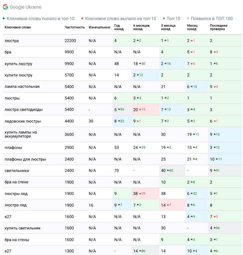243x255 pixels.
Task: Click the red down arrow in the люстры лед 6-month cell
Action: click(140, 194)
